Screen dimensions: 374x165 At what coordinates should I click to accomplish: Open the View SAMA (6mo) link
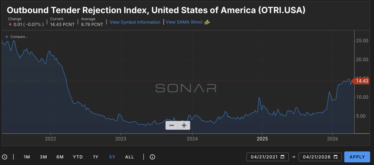(x=184, y=22)
